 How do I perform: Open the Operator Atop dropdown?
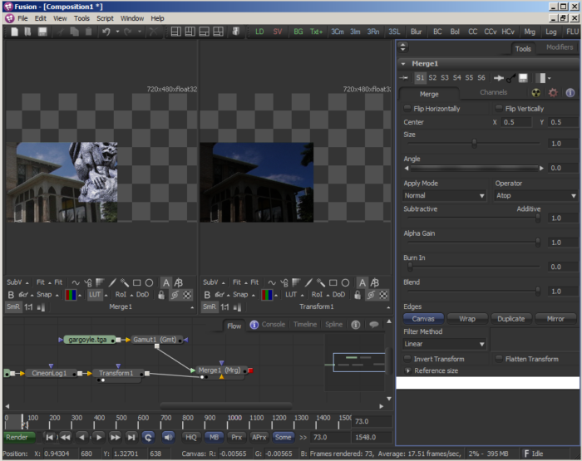(536, 195)
